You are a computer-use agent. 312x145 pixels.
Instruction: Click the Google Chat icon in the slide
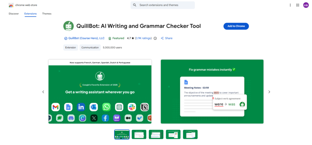tap(60, 118)
